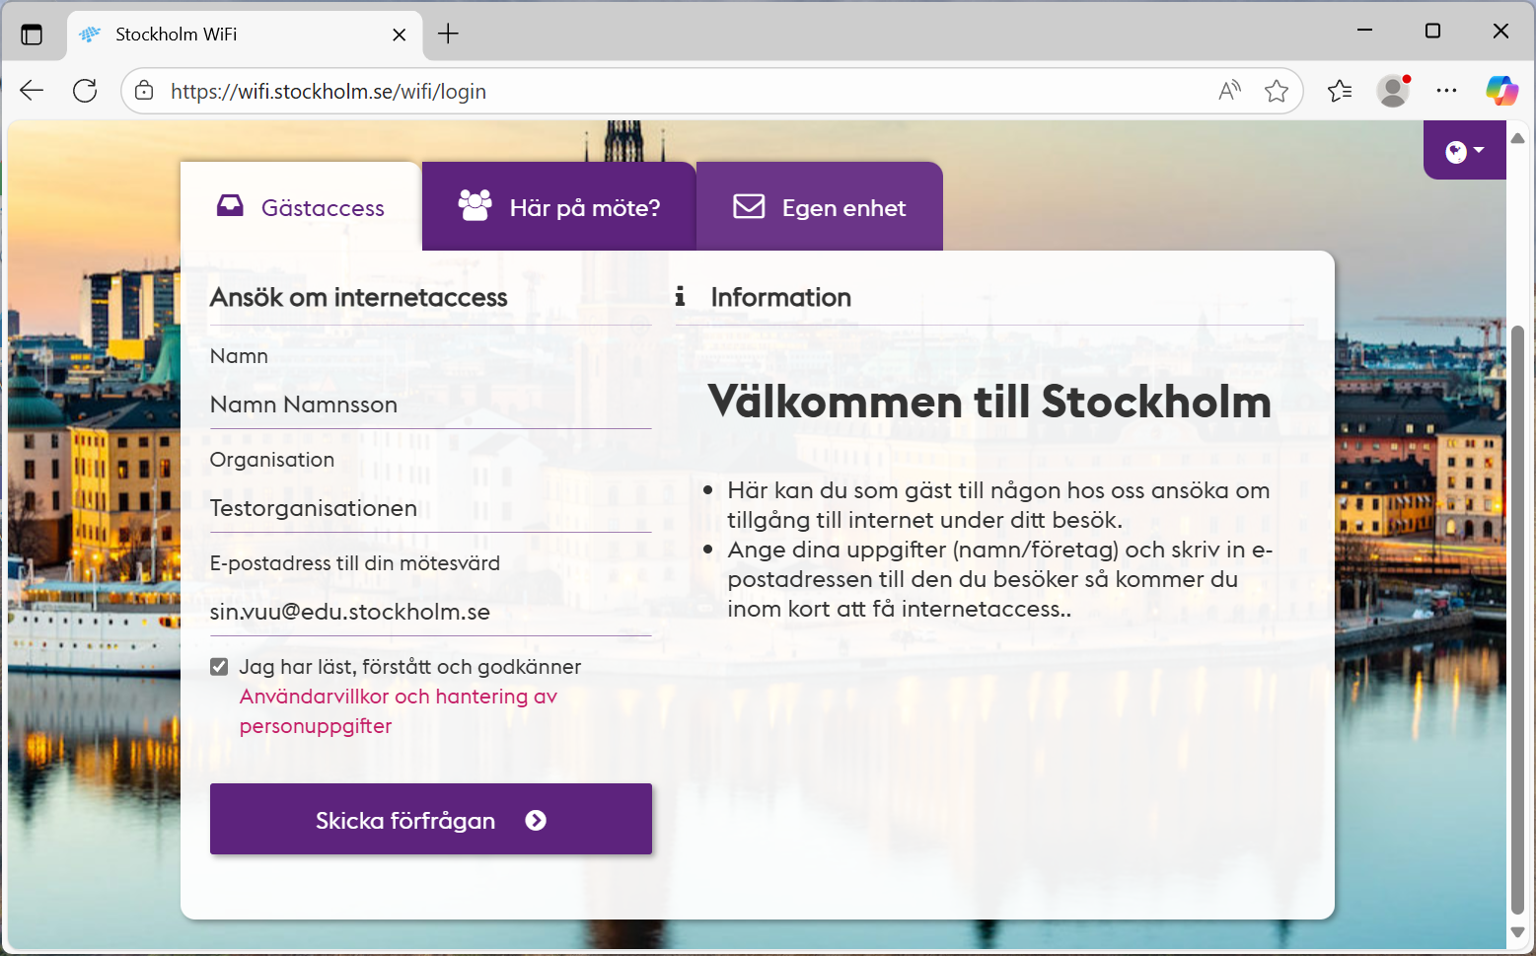Image resolution: width=1536 pixels, height=956 pixels.
Task: Open the Favorites list icon
Action: click(x=1339, y=90)
